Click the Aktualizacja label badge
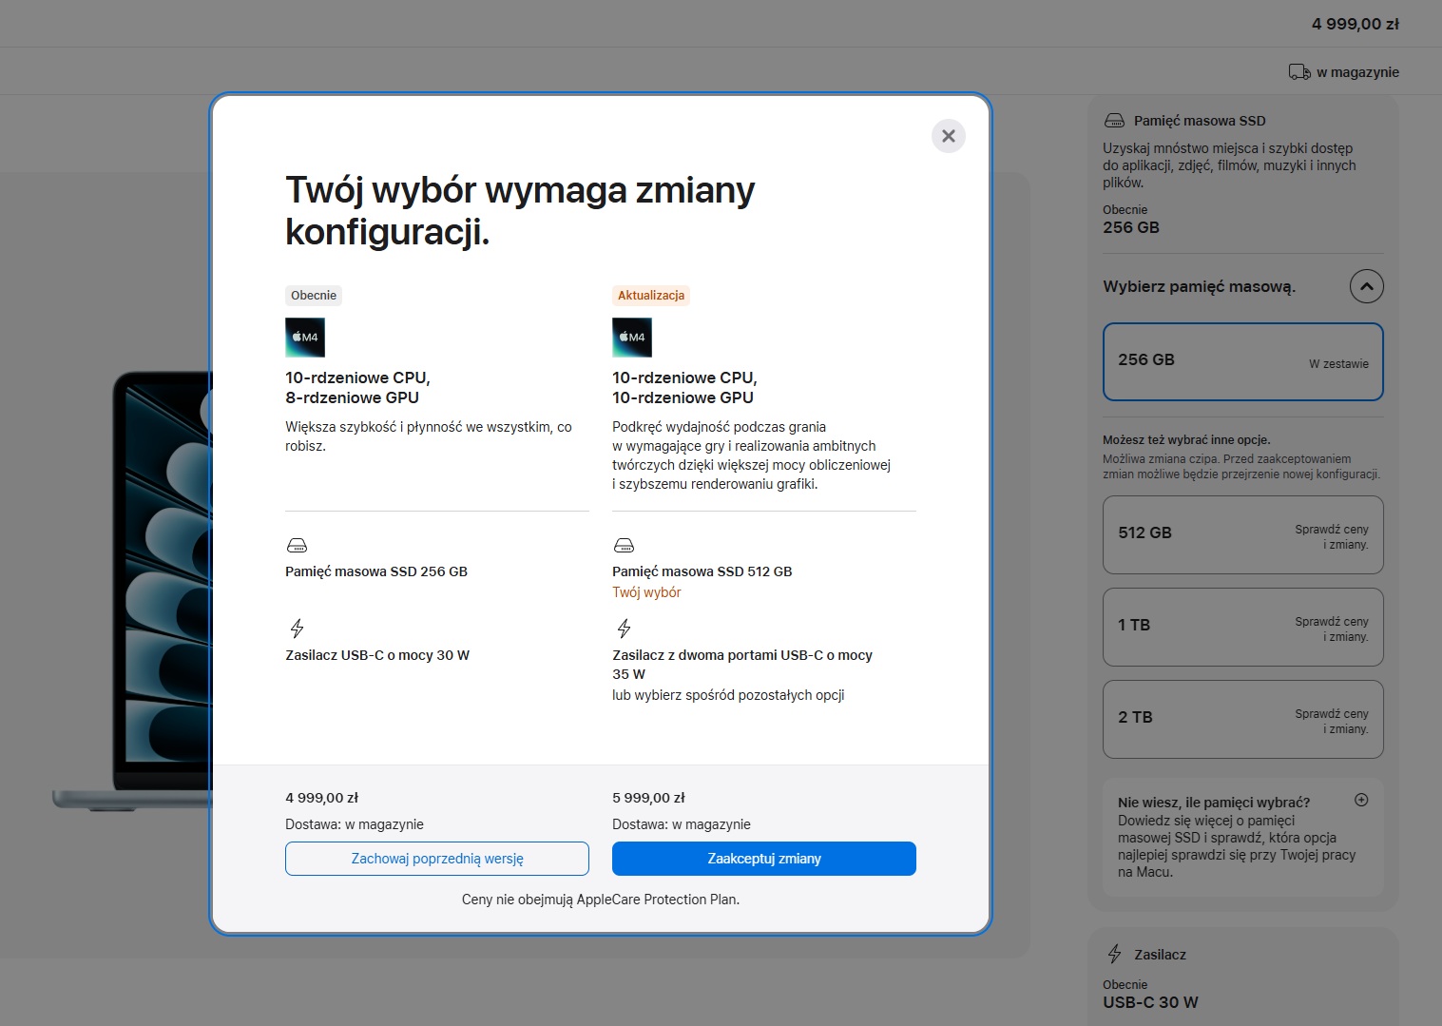 tap(651, 296)
